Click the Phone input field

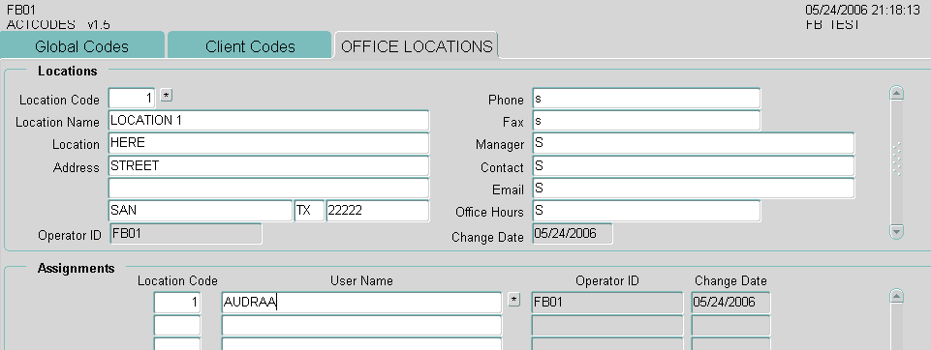646,99
